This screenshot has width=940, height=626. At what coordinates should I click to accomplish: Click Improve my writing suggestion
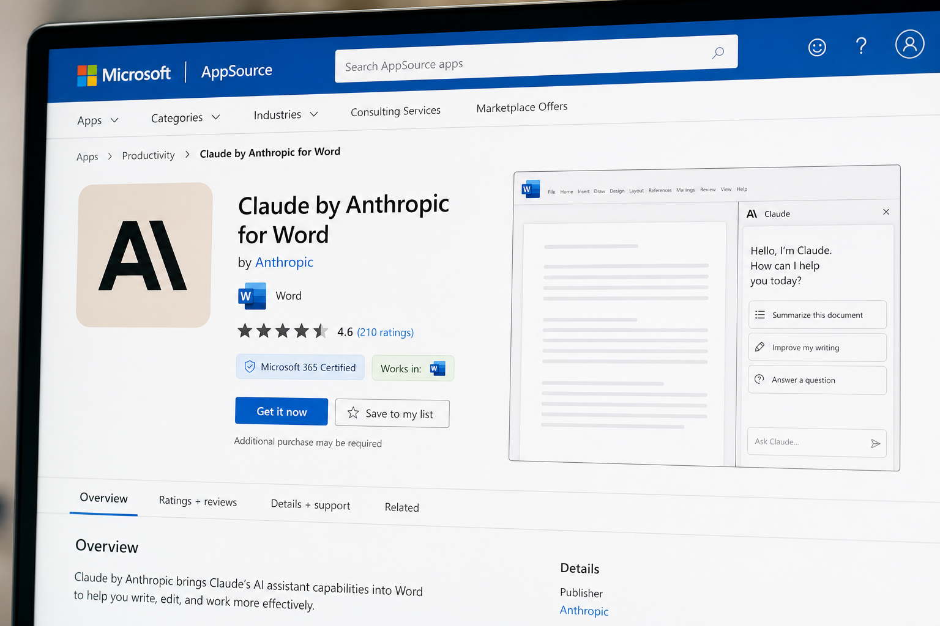[x=818, y=347]
